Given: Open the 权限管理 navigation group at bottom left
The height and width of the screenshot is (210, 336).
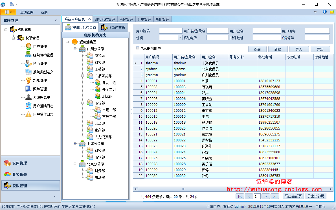Looking at the screenshot, I should point(31,185).
